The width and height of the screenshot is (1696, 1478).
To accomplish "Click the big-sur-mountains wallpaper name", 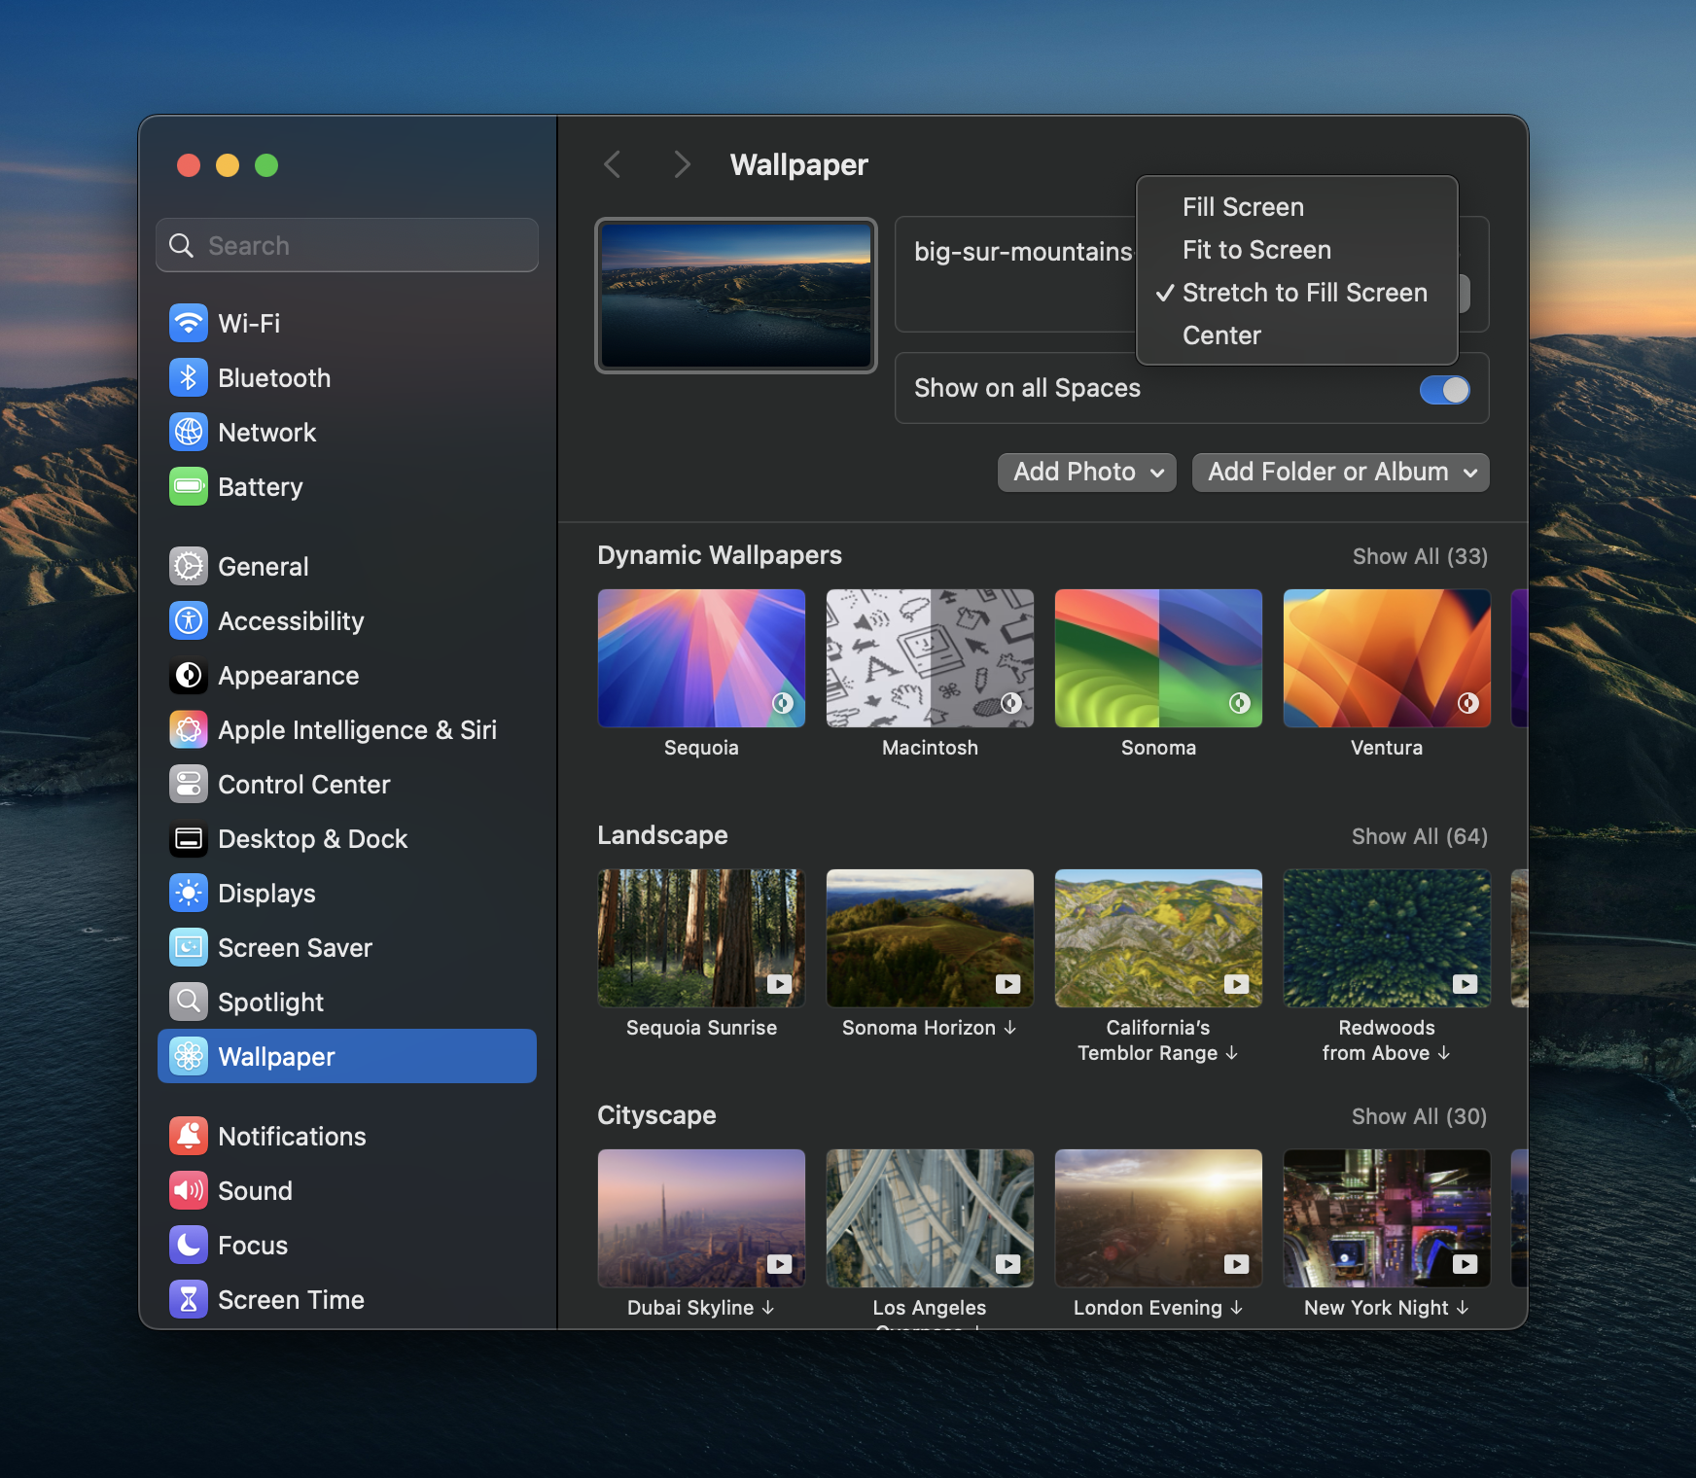I will tap(1023, 252).
